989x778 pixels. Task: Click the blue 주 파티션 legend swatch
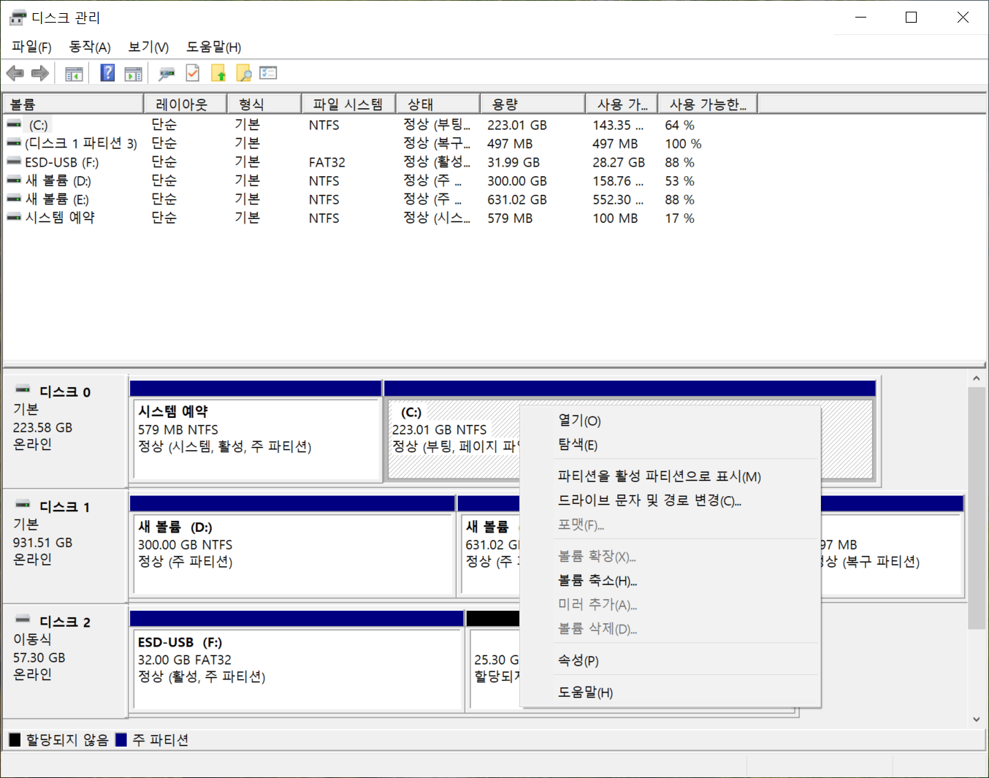coord(121,740)
